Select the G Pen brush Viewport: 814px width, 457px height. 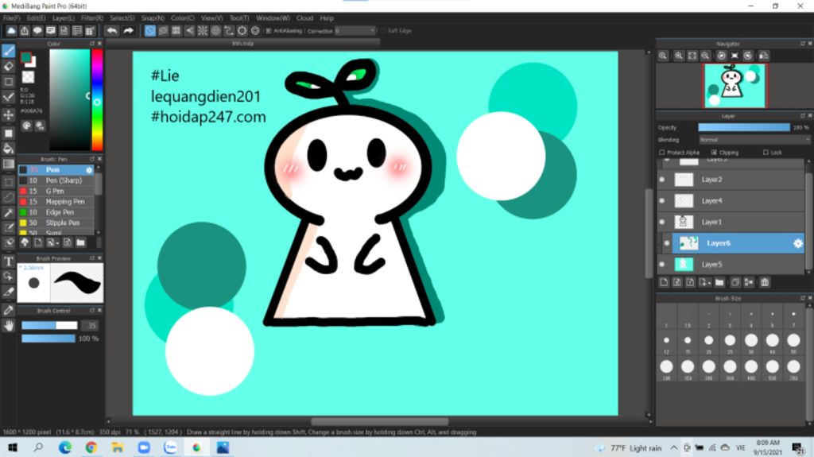56,191
